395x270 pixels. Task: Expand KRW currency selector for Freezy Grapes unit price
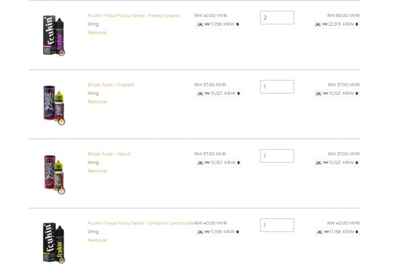pos(237,24)
